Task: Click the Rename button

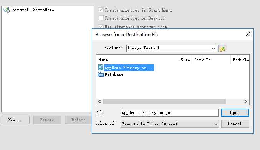Action: [47, 120]
